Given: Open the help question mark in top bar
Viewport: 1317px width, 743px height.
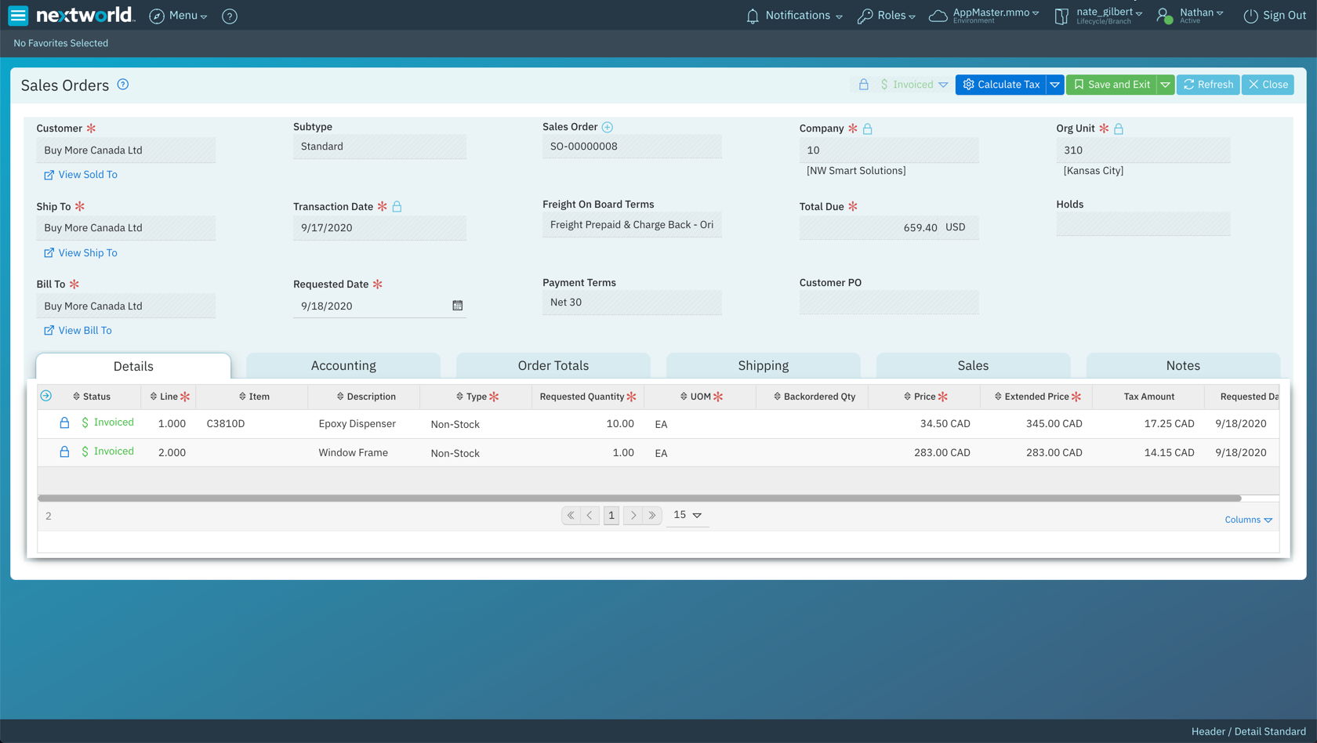Looking at the screenshot, I should click(x=230, y=16).
